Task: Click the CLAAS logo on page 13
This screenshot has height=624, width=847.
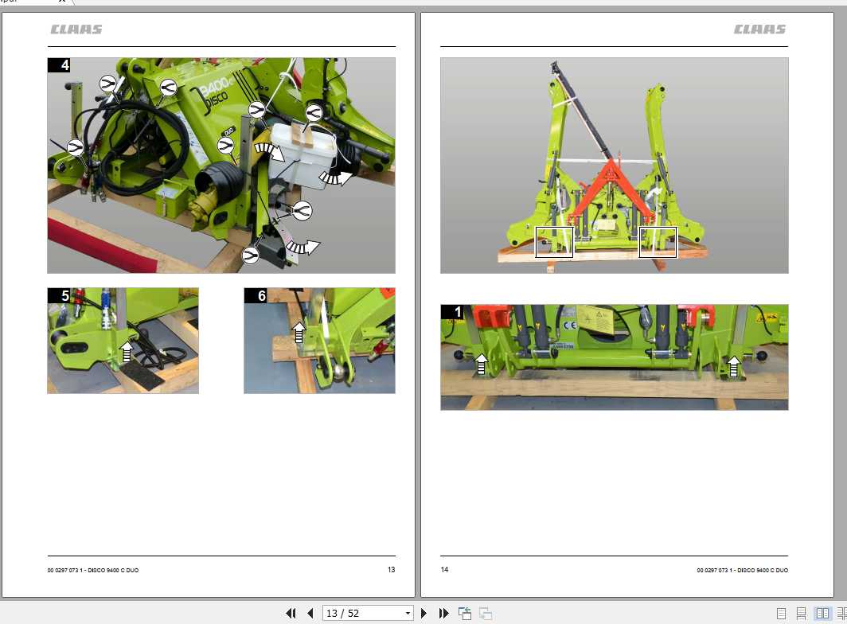Action: (77, 29)
